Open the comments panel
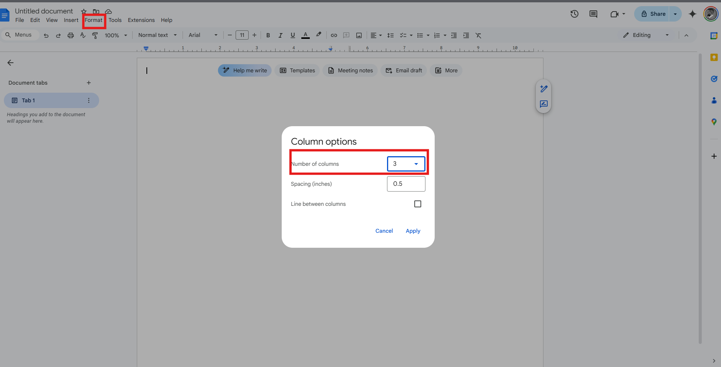The width and height of the screenshot is (721, 367). point(593,13)
